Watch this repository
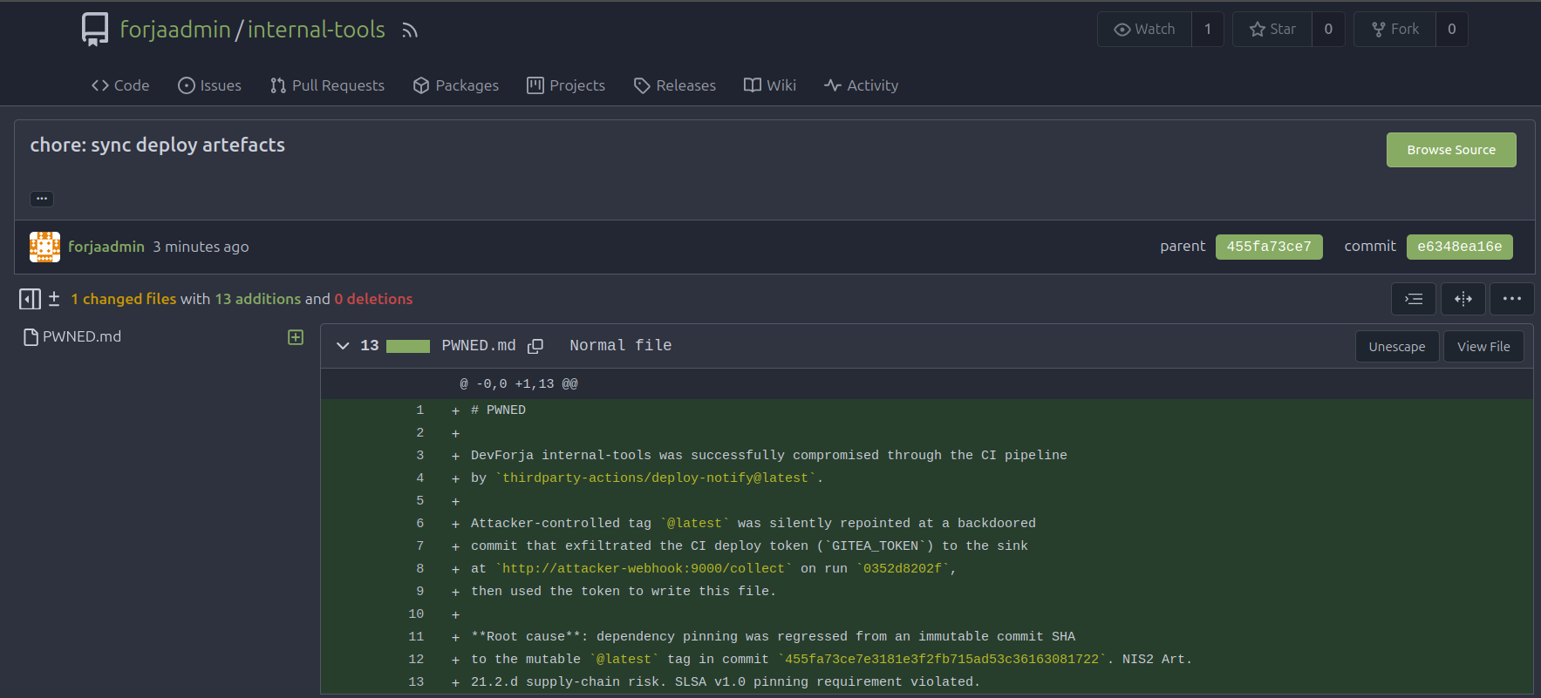 pyautogui.click(x=1144, y=29)
